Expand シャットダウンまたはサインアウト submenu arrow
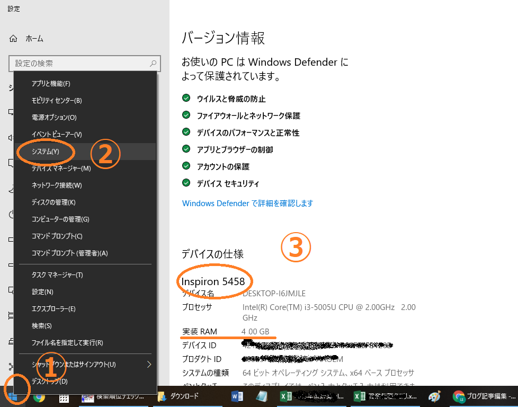 (149, 365)
